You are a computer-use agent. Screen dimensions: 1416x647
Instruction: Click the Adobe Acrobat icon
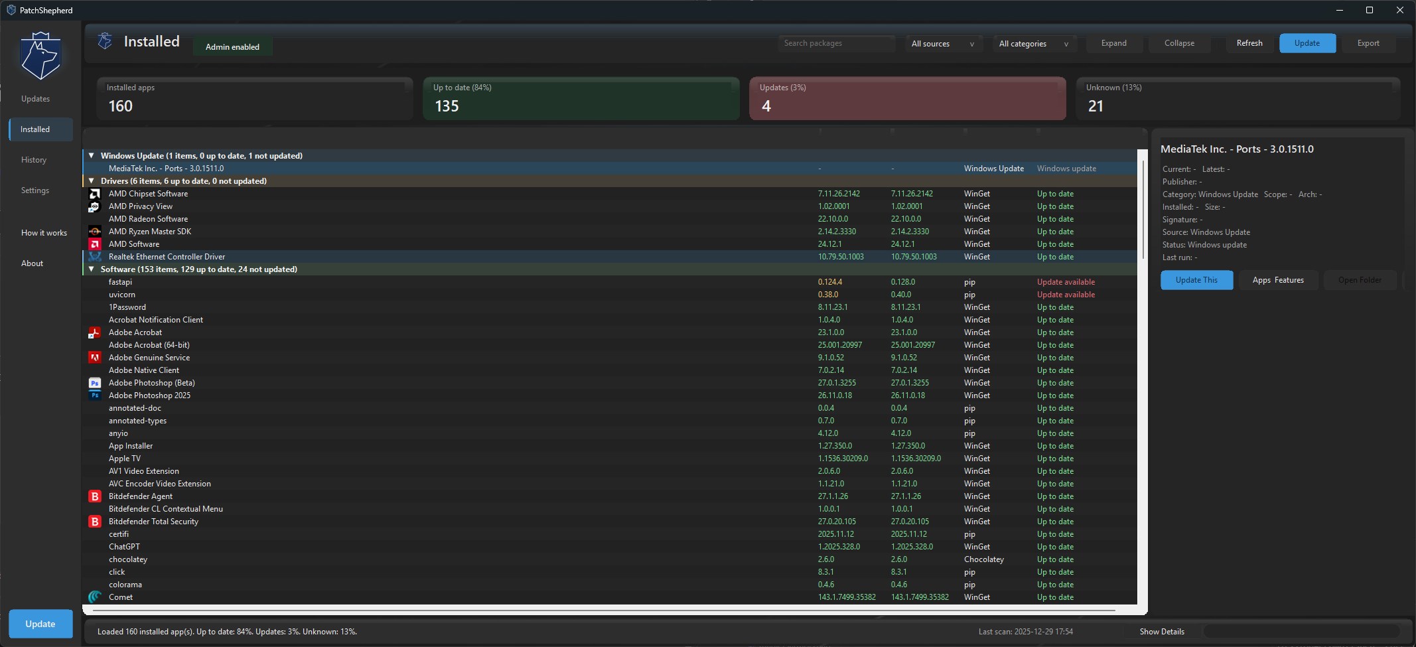(x=95, y=332)
